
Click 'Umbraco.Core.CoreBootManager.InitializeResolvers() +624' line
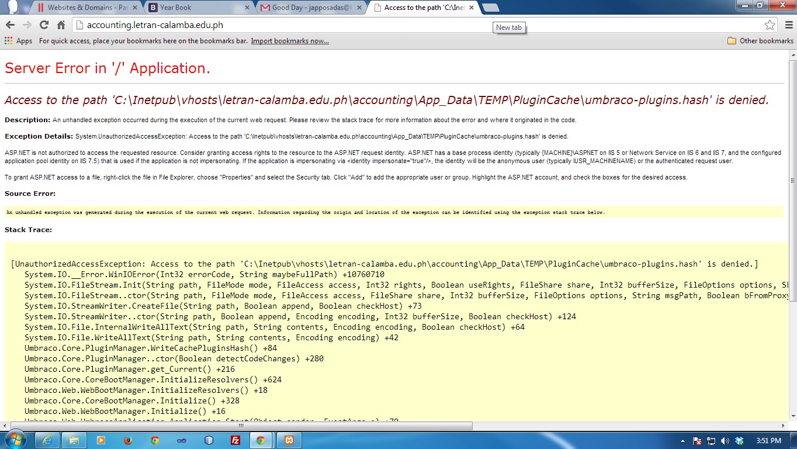tap(153, 380)
